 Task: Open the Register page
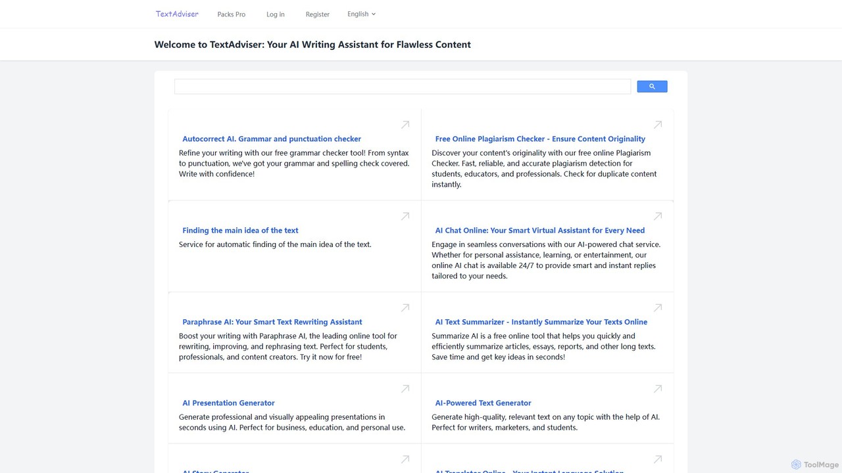click(x=318, y=14)
